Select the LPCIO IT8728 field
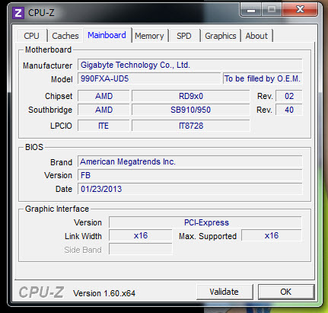The height and width of the screenshot is (313, 328). (x=191, y=126)
